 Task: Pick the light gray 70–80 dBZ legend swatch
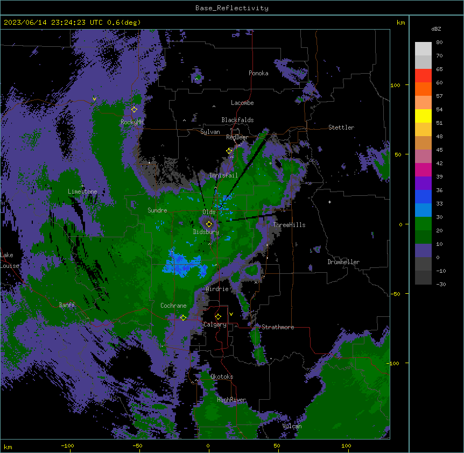[423, 49]
